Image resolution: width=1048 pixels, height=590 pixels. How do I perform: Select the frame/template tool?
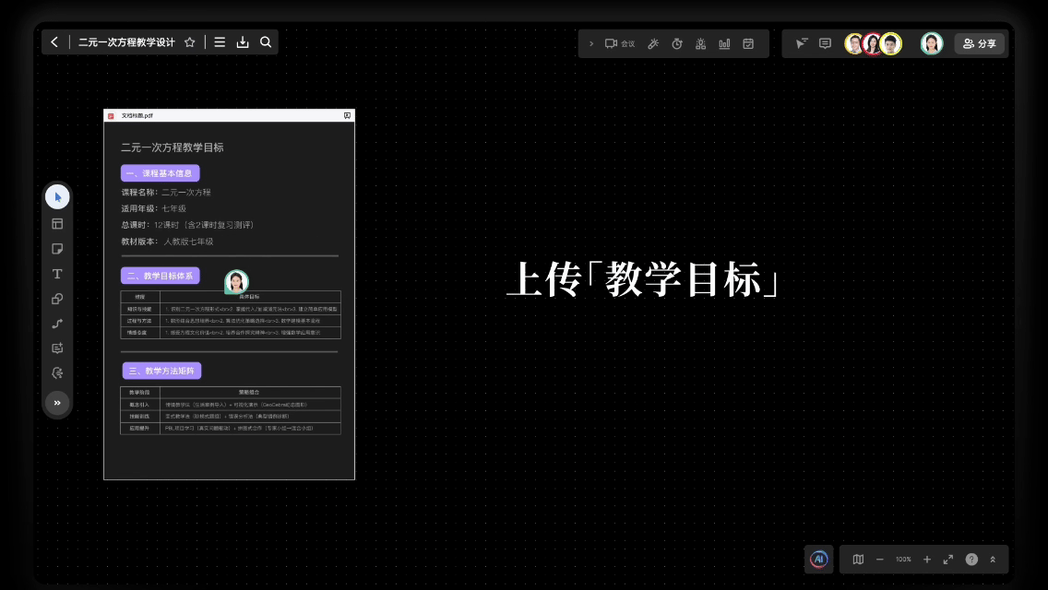(x=57, y=224)
